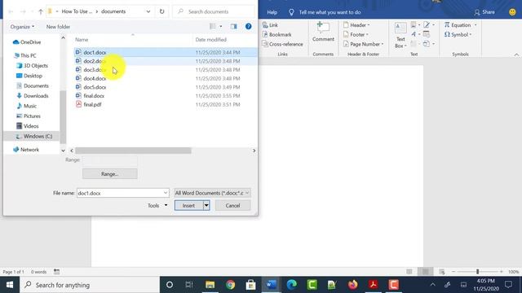Select final.docx file

pyautogui.click(x=166, y=96)
